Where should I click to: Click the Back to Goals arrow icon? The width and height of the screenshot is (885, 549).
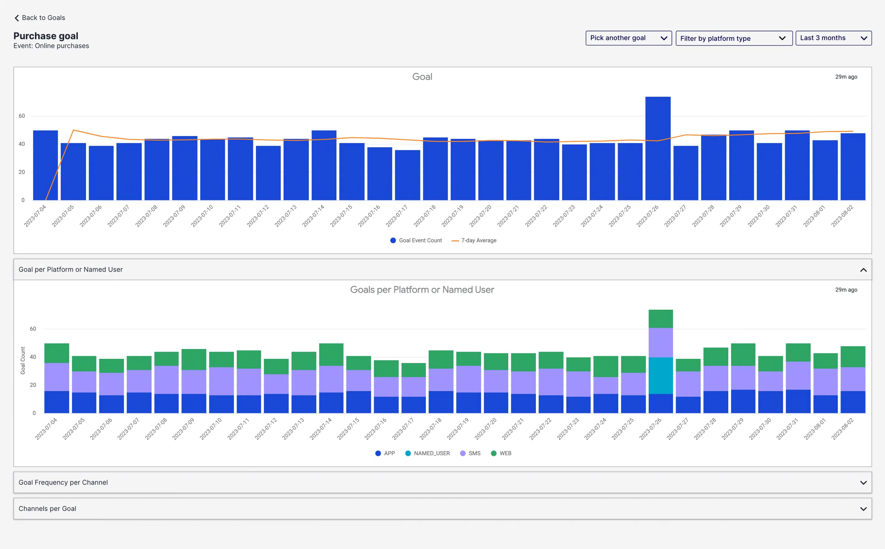pos(17,18)
